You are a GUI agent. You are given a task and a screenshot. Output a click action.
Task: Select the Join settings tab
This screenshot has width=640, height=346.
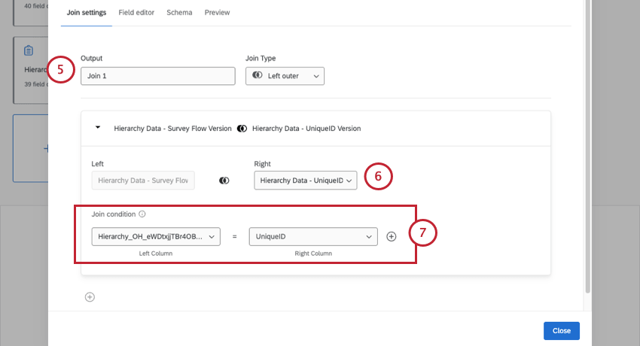point(87,13)
